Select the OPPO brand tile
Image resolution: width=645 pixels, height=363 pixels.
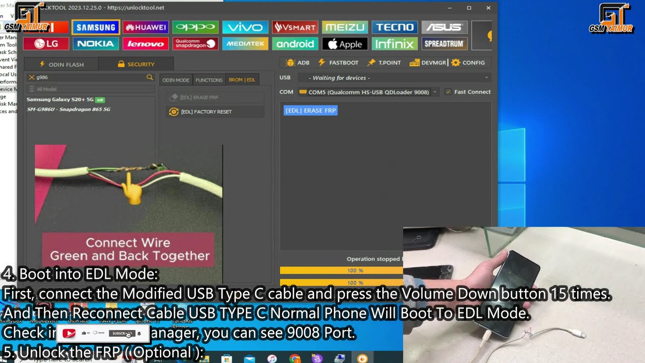click(x=196, y=27)
